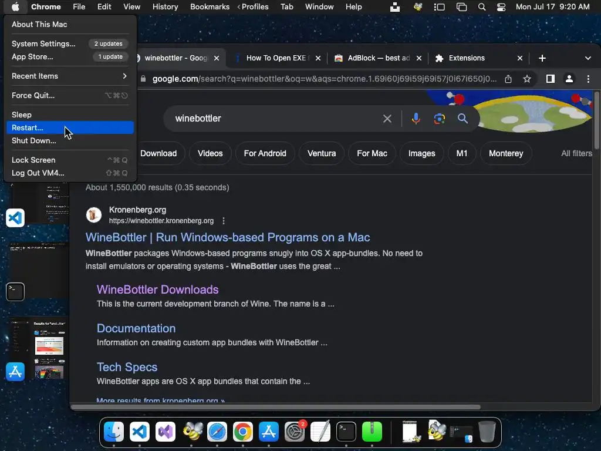This screenshot has width=601, height=451.
Task: Select Shut Down... menu item
Action: pyautogui.click(x=70, y=141)
